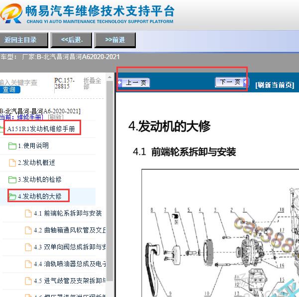Open 4.4 油轨喷油器总成 entry

70,264
